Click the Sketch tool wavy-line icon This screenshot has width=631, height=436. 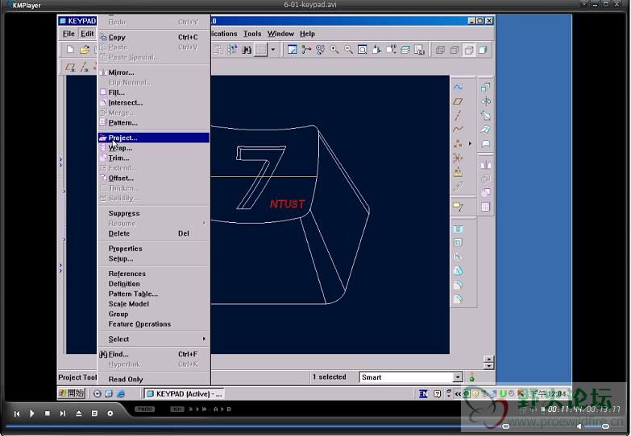(458, 87)
